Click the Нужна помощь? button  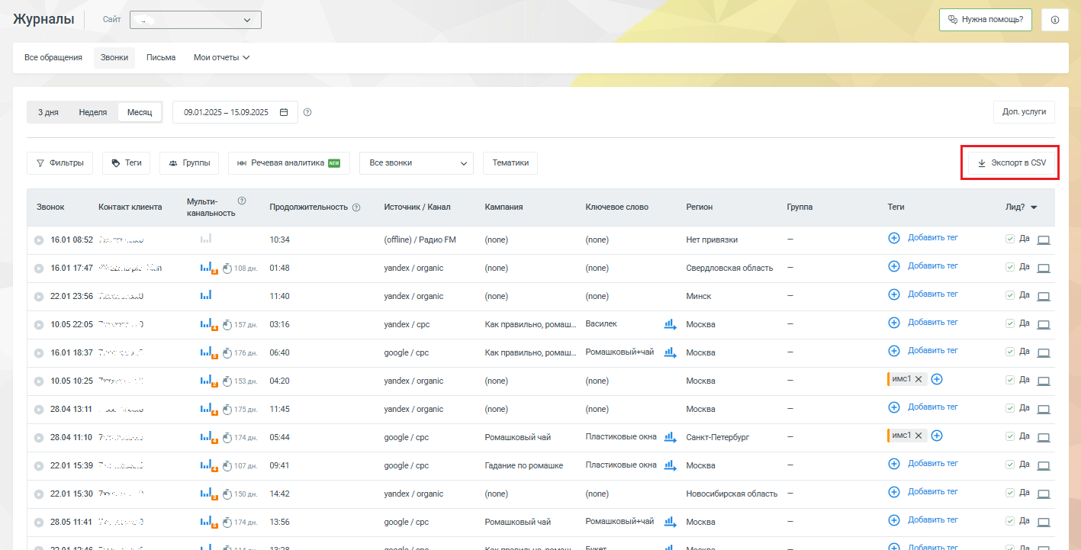pyautogui.click(x=986, y=20)
